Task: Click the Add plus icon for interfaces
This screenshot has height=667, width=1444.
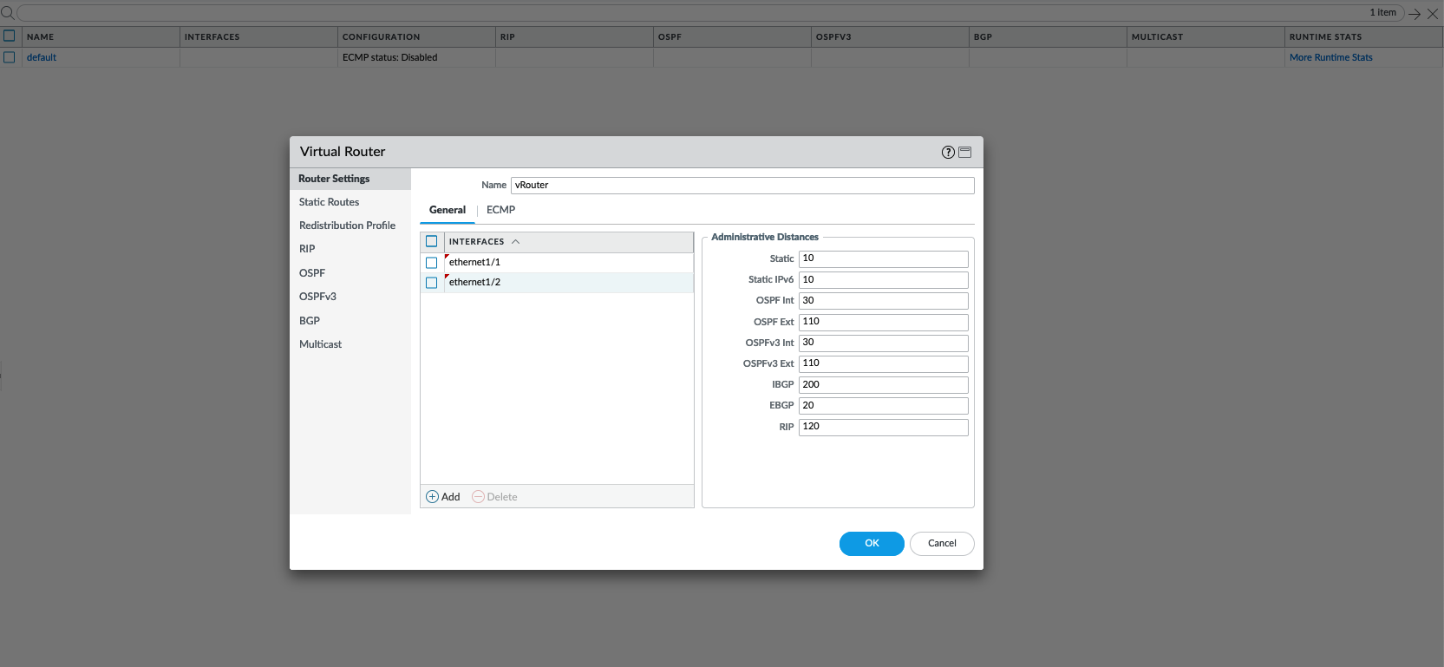Action: 432,497
